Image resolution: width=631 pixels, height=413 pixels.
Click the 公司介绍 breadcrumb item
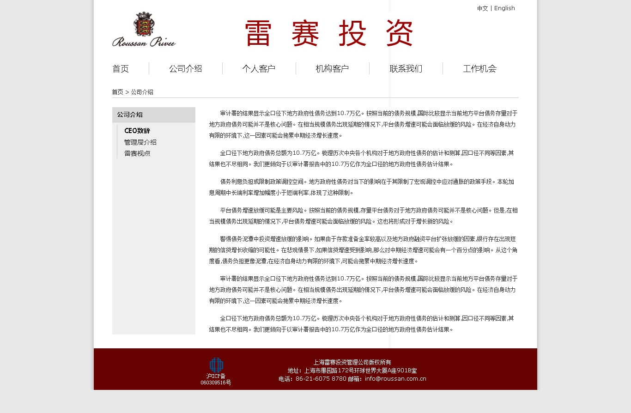pos(142,92)
